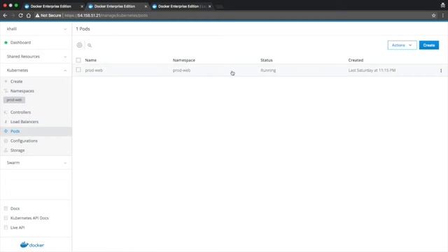Open Controllers in the sidebar
The width and height of the screenshot is (448, 252).
pos(20,112)
